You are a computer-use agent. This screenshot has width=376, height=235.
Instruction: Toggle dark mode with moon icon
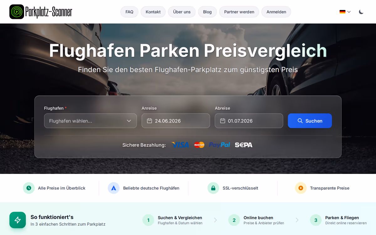pos(361,12)
